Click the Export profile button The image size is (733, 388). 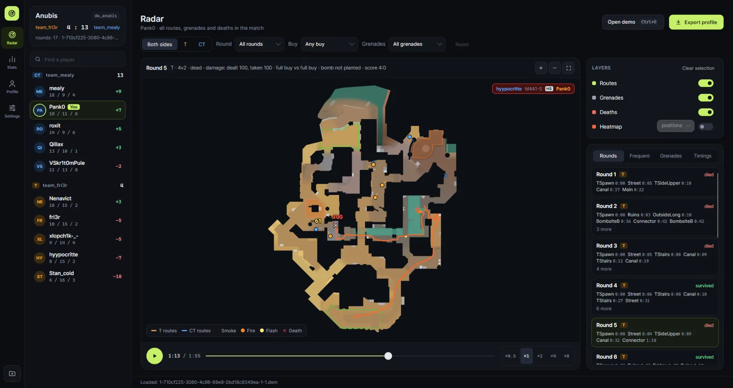696,22
